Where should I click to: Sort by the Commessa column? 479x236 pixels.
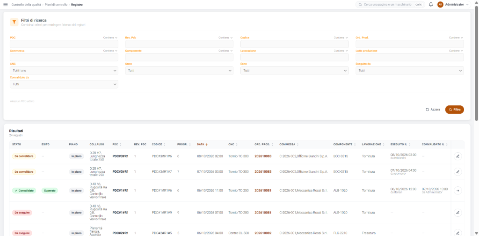coord(289,144)
